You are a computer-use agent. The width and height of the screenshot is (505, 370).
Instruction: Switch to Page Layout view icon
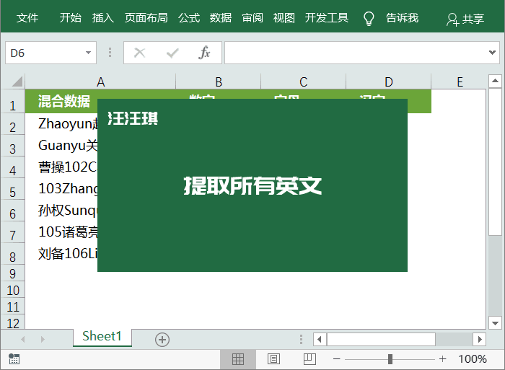(273, 358)
